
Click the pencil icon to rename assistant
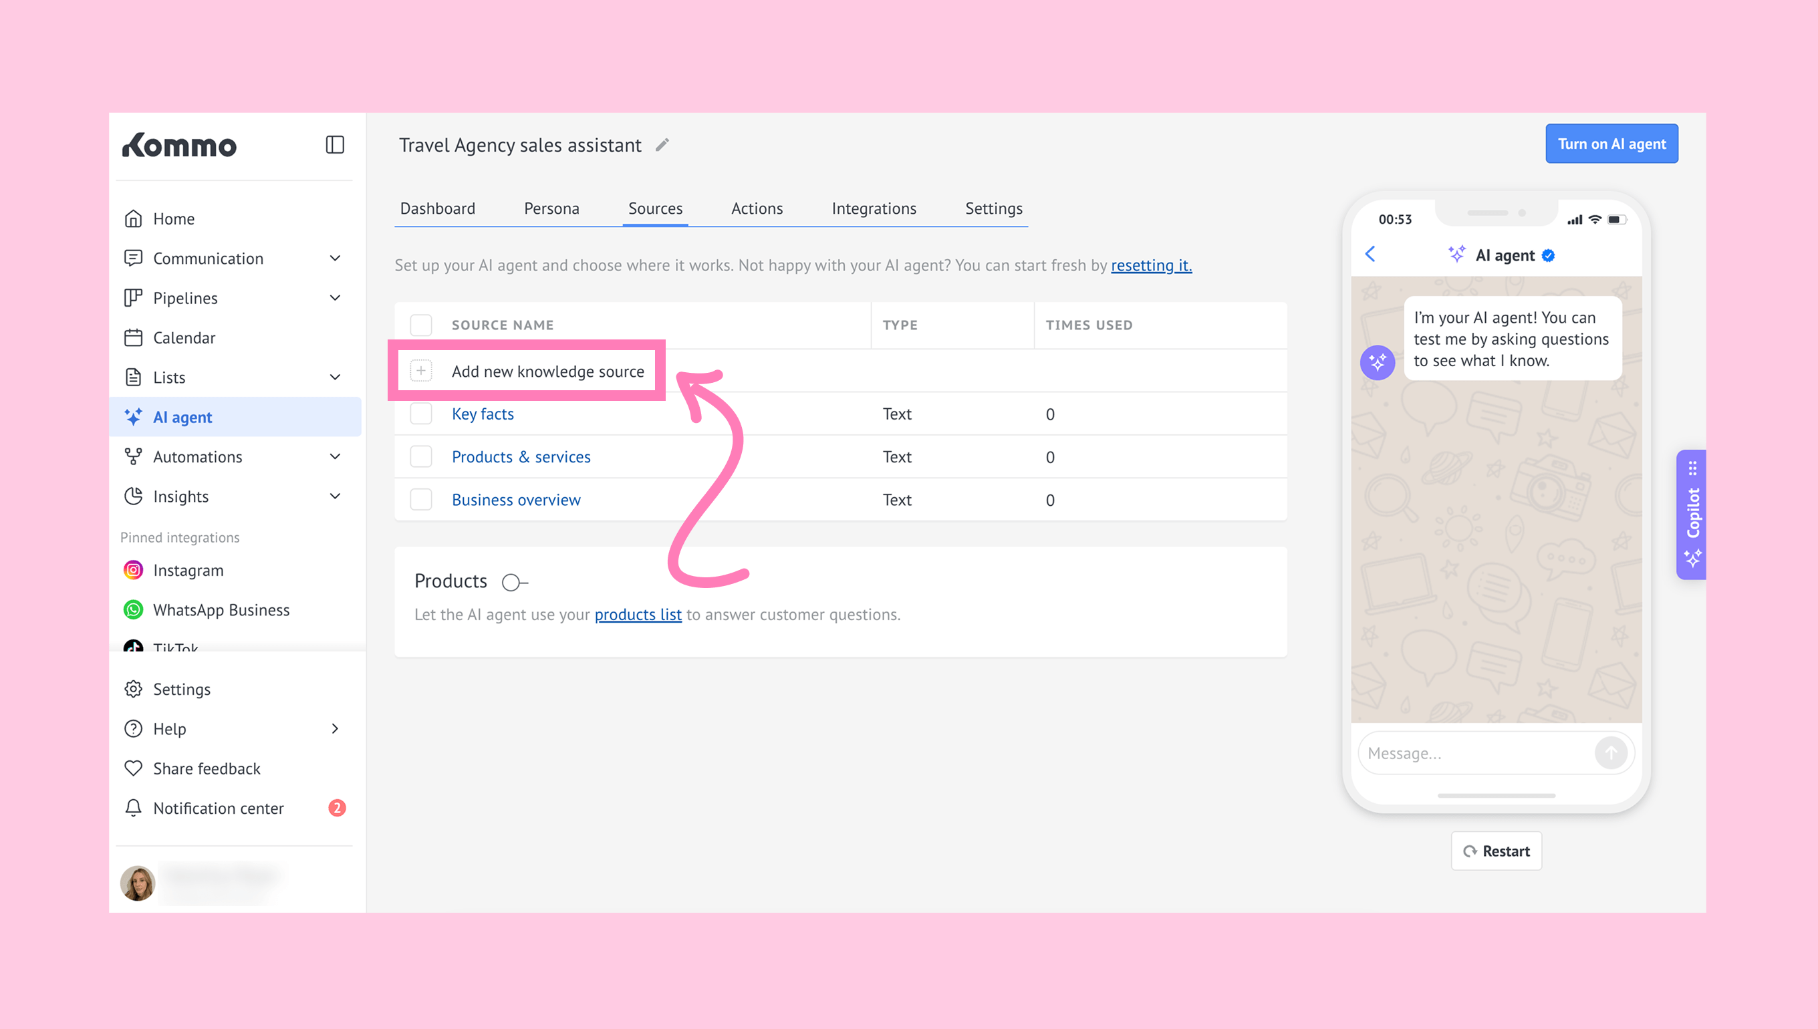pyautogui.click(x=662, y=145)
